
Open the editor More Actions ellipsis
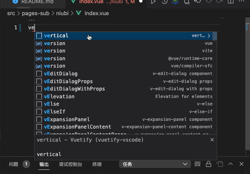click(242, 2)
